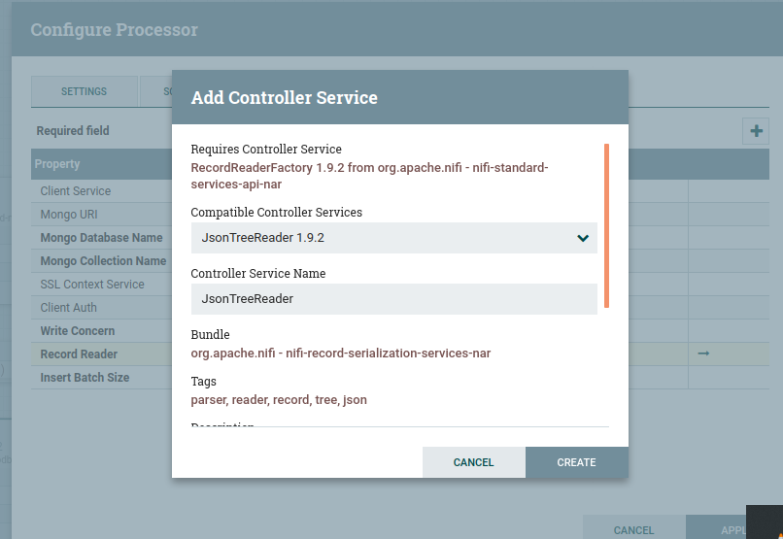This screenshot has height=539, width=783.
Task: Select the SSL Context Service property
Action: pyautogui.click(x=92, y=285)
